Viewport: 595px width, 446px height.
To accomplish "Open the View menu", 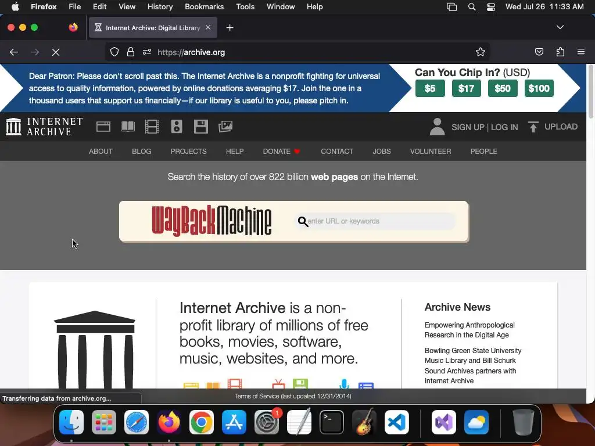I will click(x=127, y=7).
